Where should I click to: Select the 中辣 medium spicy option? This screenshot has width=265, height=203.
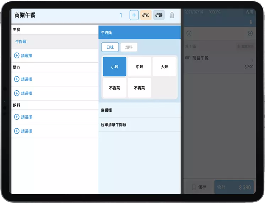pos(140,66)
